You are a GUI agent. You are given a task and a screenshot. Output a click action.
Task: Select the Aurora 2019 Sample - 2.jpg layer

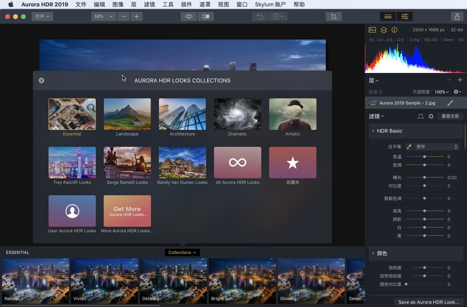416,103
